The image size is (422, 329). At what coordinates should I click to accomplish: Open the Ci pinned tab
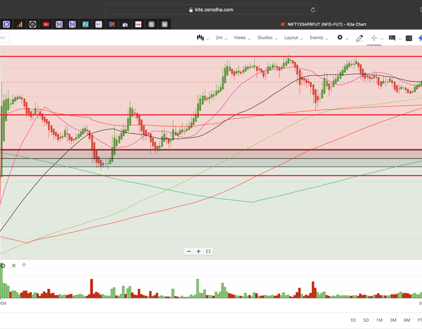[85, 25]
